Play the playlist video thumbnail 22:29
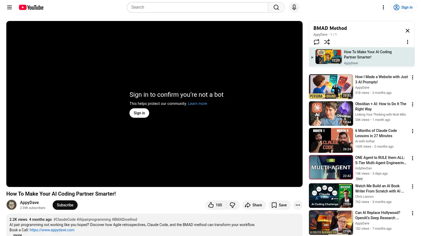This screenshot has height=236, width=421. [329, 57]
